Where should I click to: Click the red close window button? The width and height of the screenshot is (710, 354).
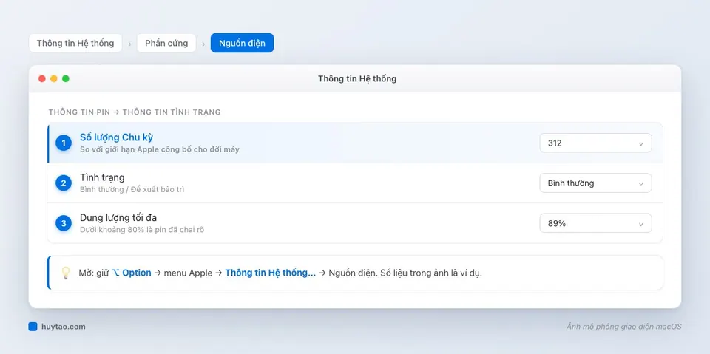(42, 79)
